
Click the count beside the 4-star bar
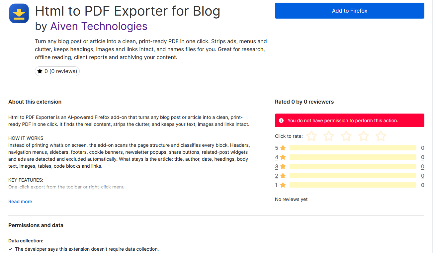423,157
